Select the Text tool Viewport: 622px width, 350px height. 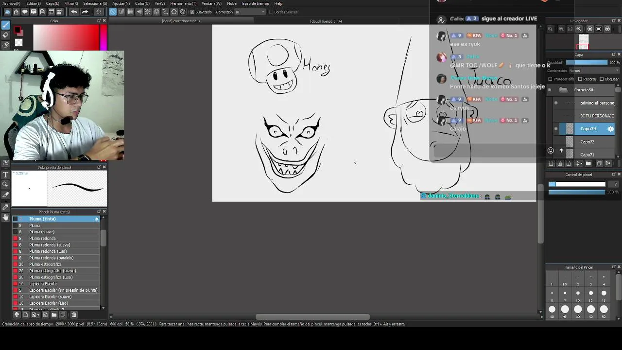pyautogui.click(x=6, y=175)
